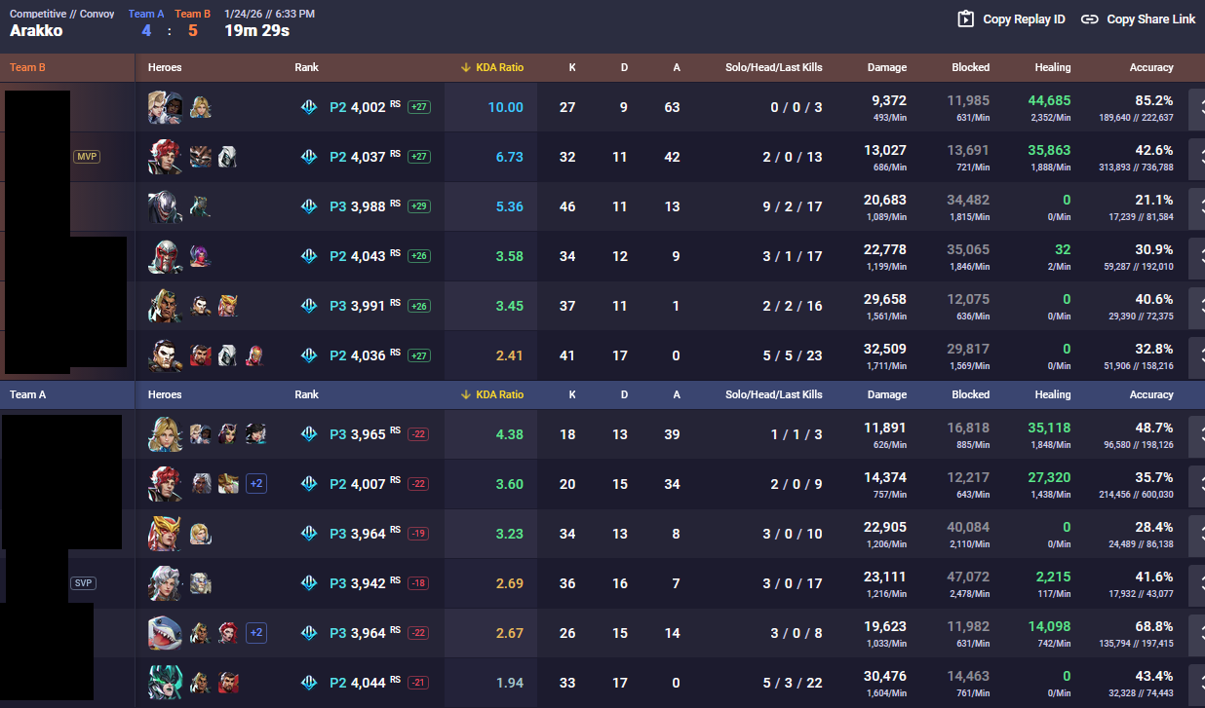The height and width of the screenshot is (708, 1205).
Task: Click the rank diamond icon beside P2 4,037
Action: [x=309, y=157]
